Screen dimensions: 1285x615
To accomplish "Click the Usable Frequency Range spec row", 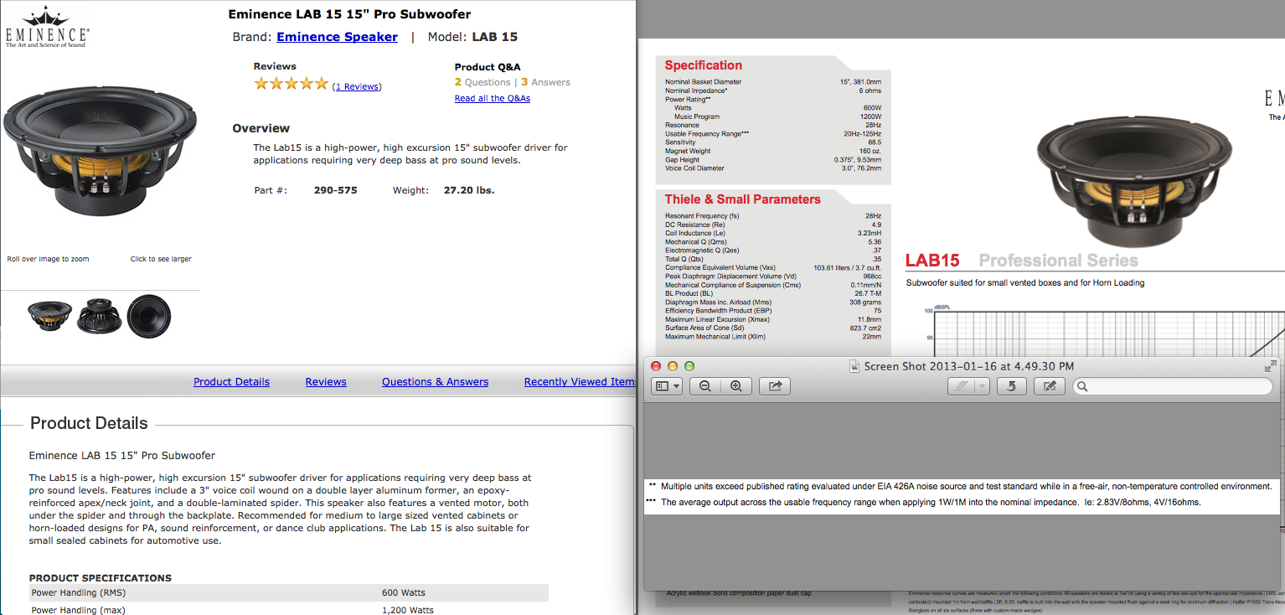I will click(x=773, y=134).
